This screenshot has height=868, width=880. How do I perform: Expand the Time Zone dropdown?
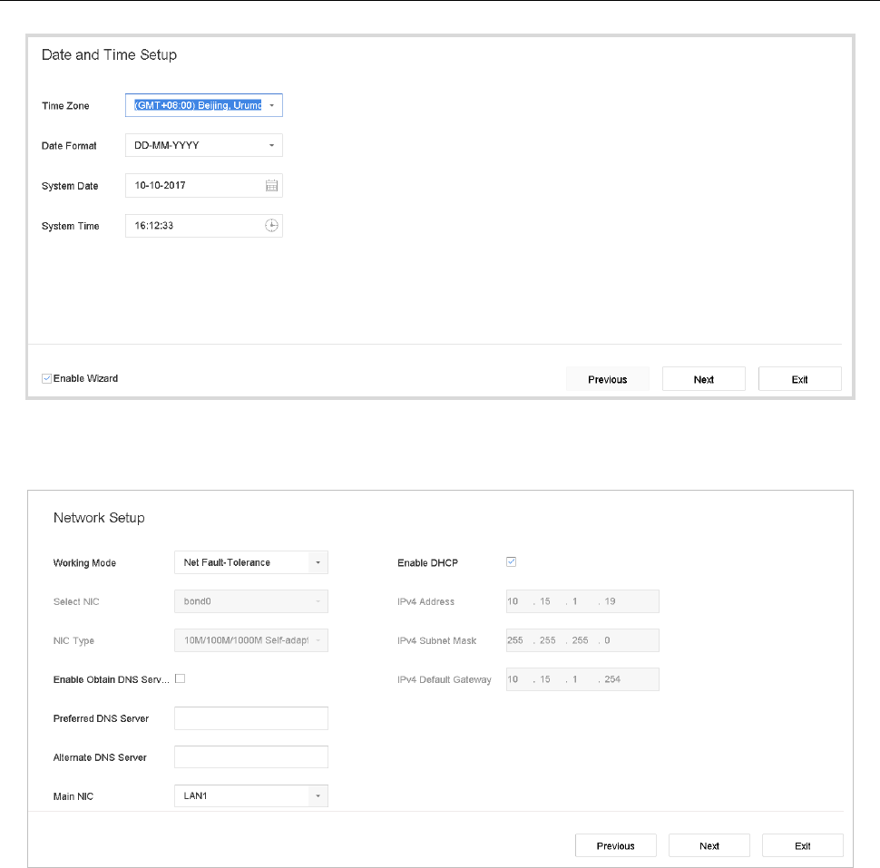click(272, 106)
